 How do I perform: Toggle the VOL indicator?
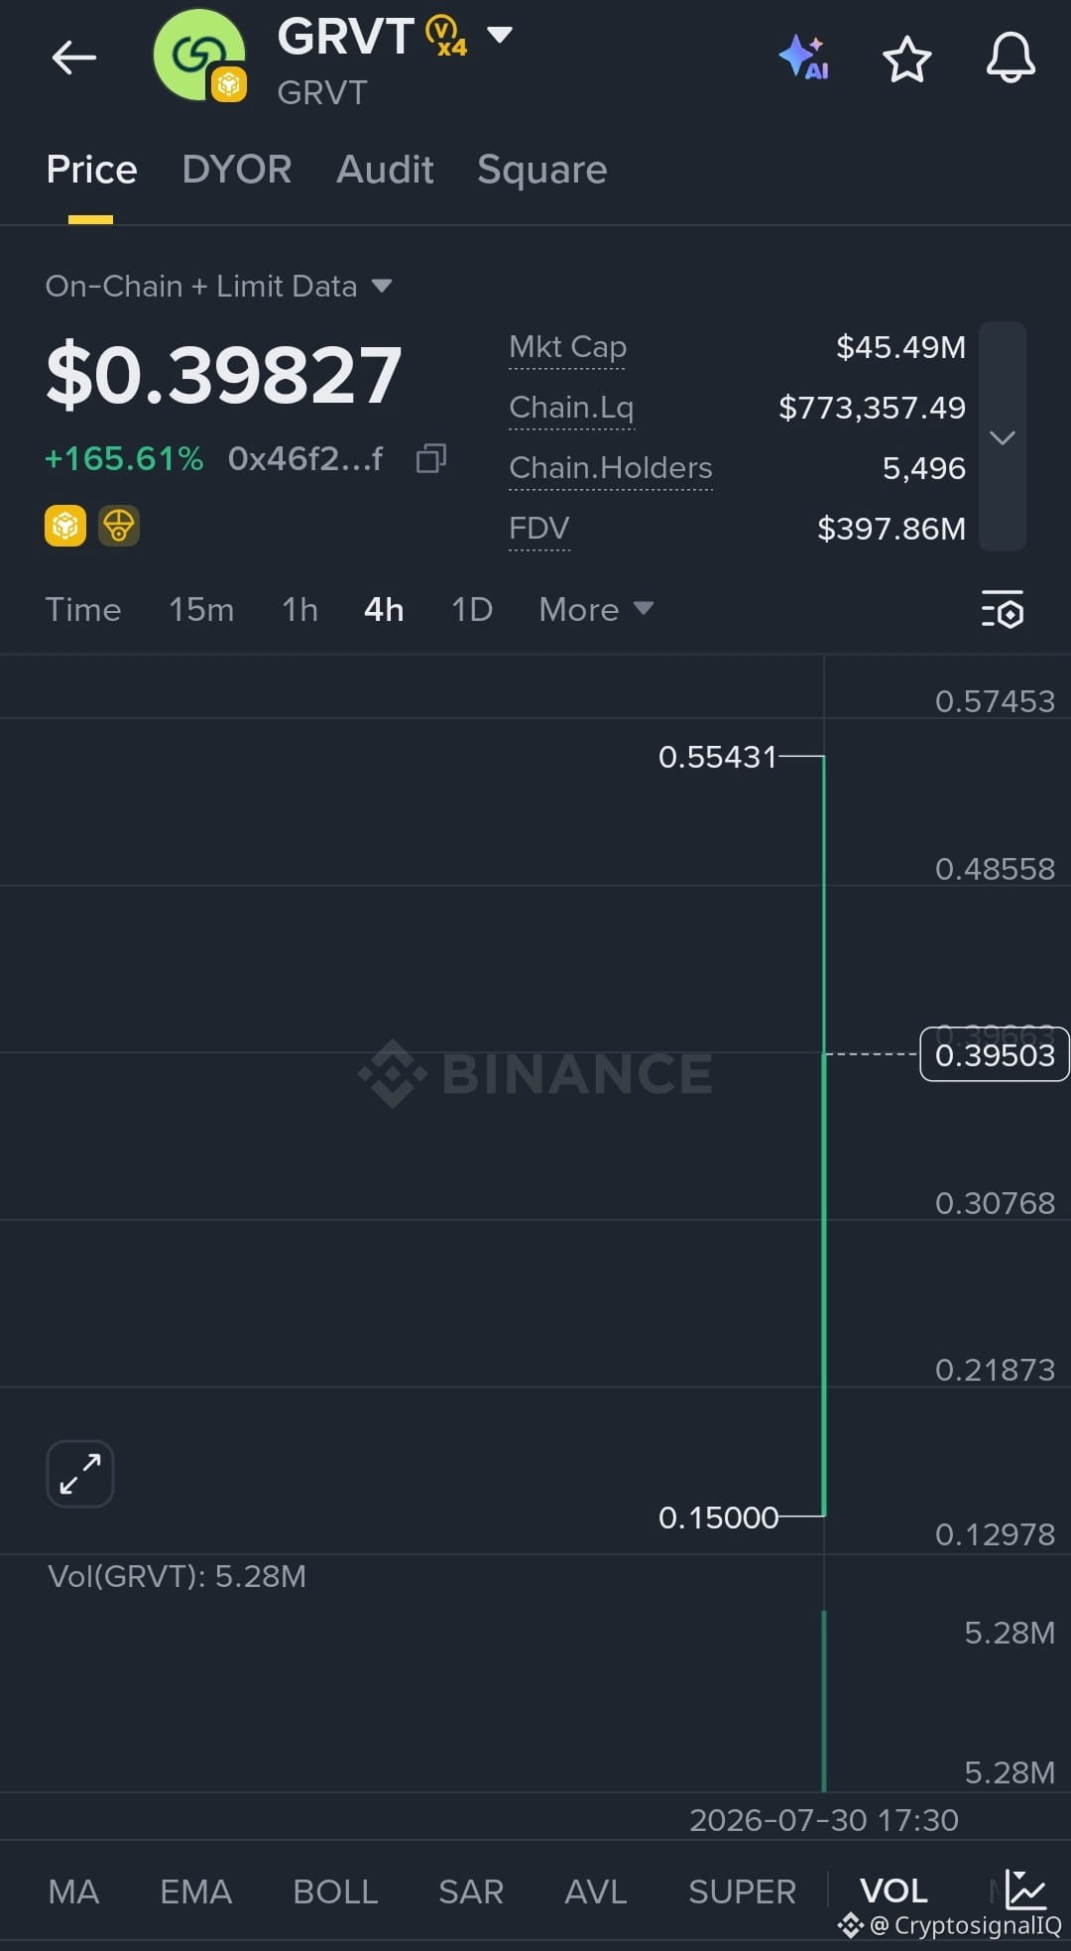[893, 1891]
